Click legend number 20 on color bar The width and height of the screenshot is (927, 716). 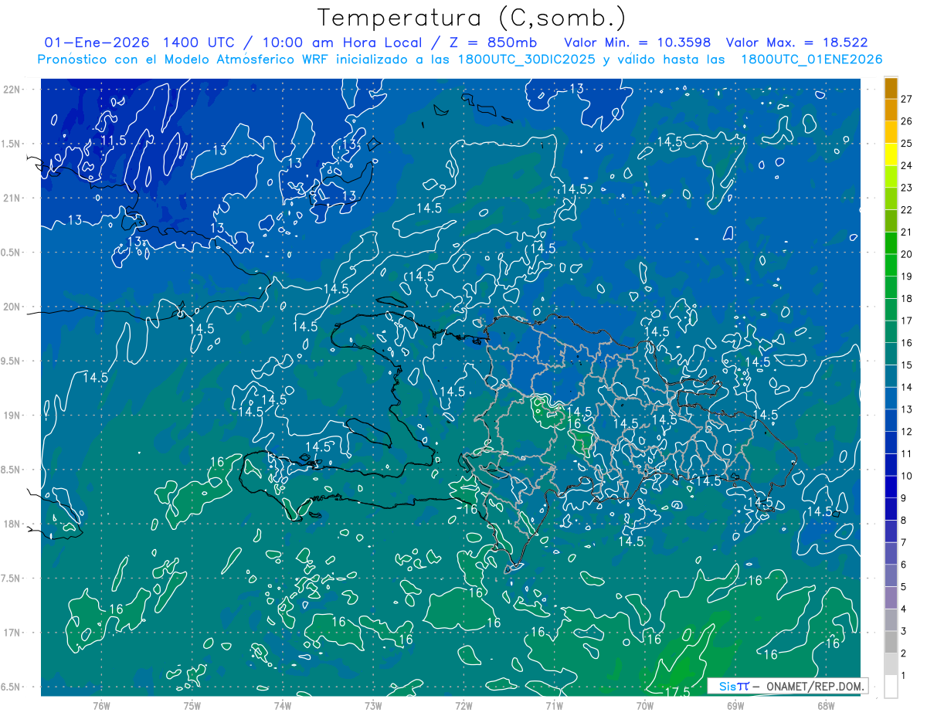906,254
